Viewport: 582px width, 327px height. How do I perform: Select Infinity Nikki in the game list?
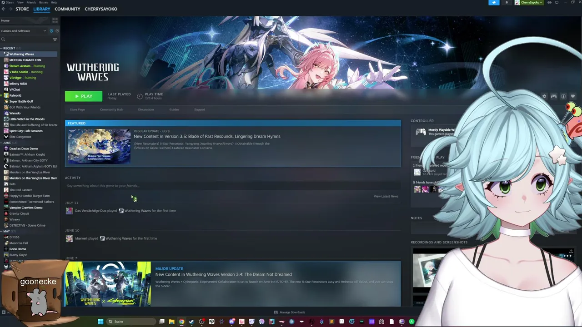(18, 84)
